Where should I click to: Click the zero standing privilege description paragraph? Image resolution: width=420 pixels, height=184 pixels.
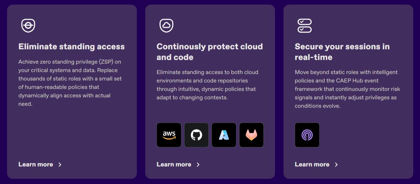(x=70, y=83)
